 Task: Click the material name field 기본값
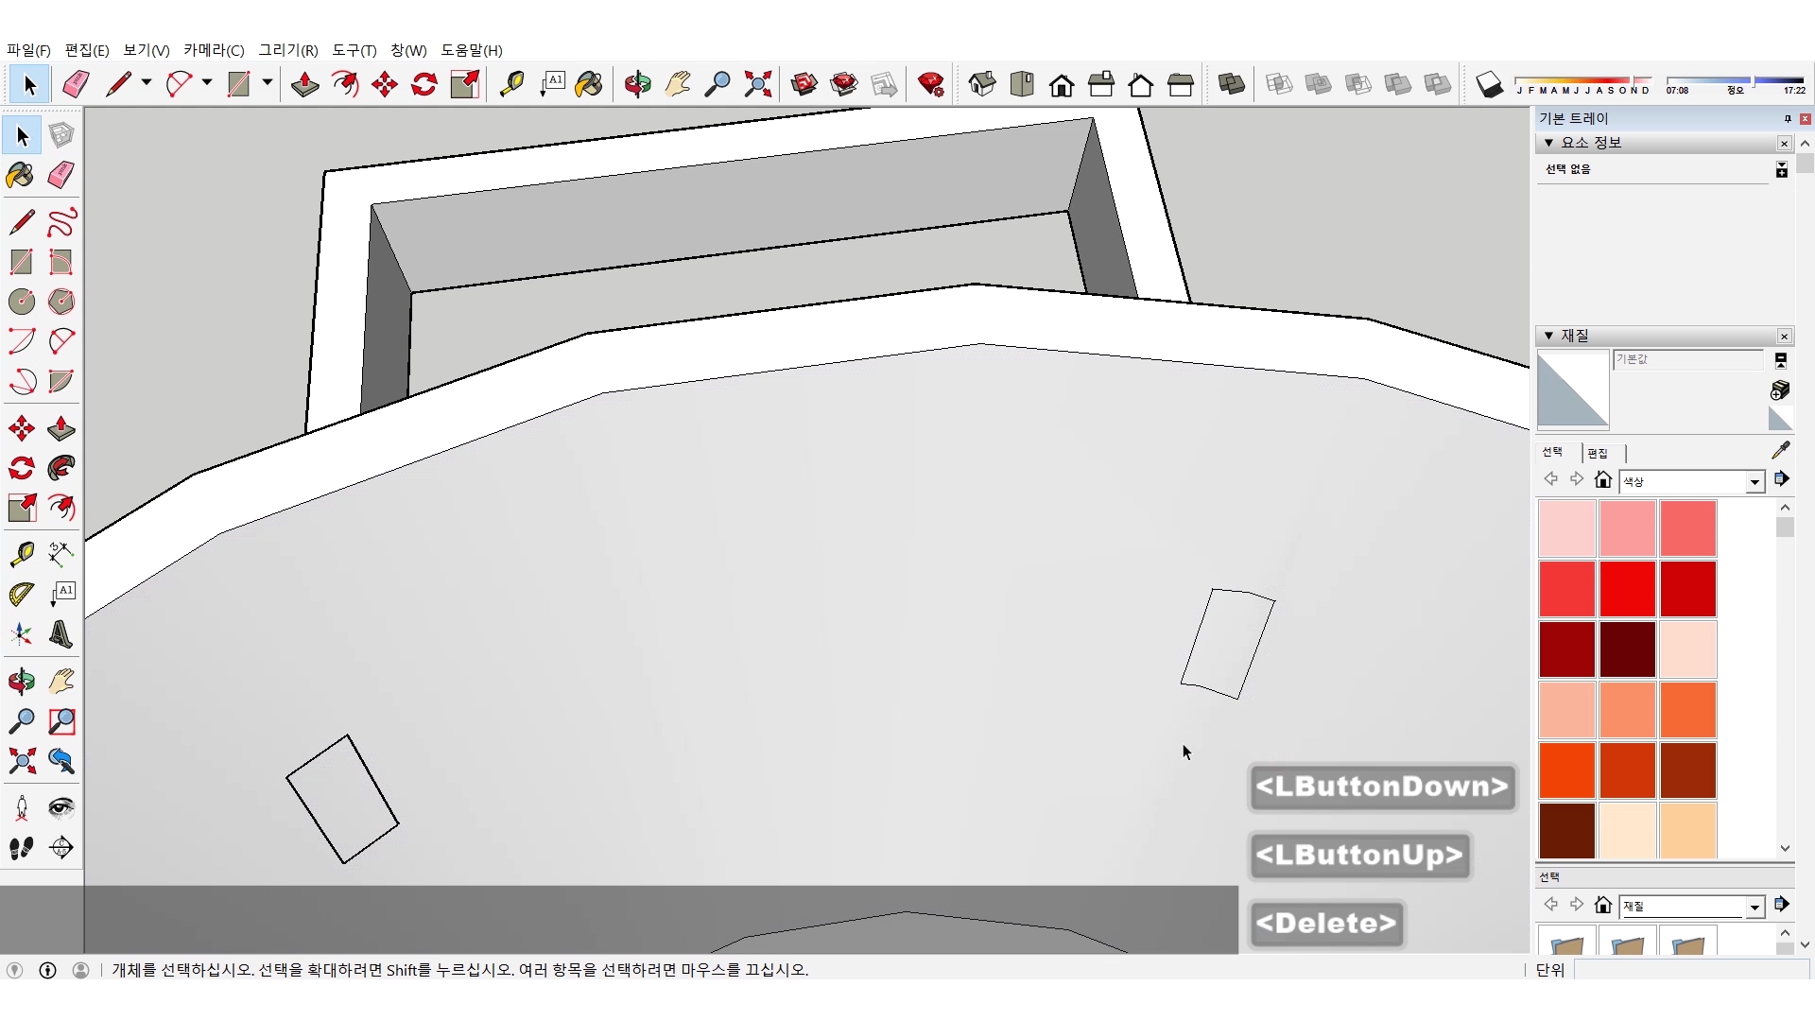pos(1686,359)
